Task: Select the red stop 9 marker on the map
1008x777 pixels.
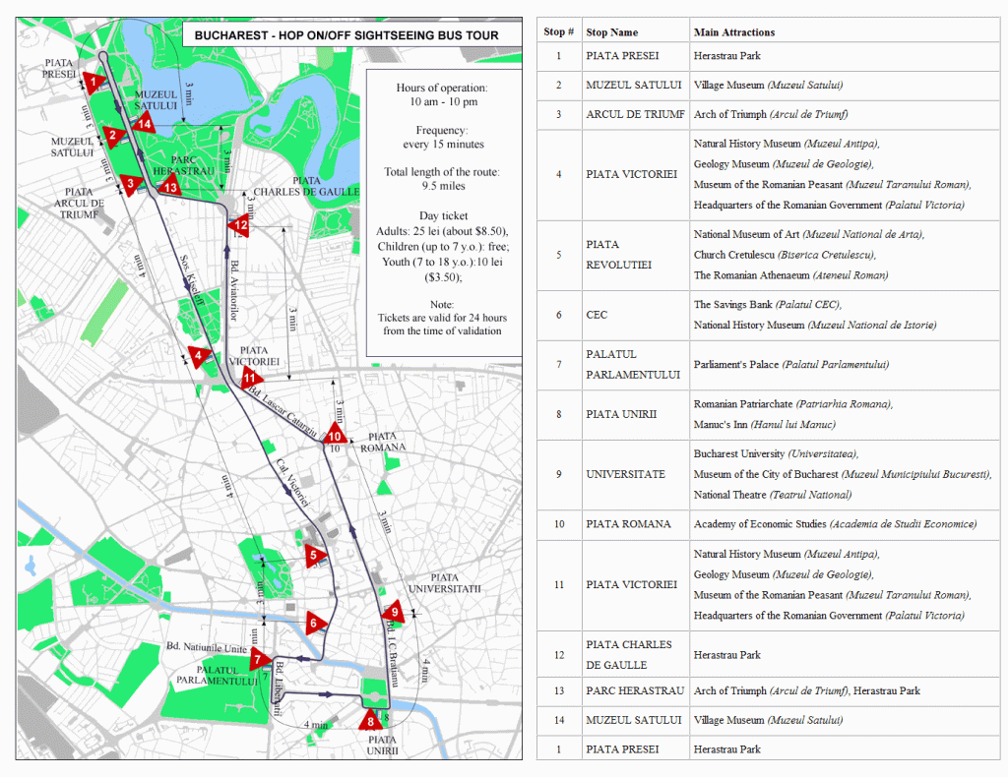Action: 393,613
